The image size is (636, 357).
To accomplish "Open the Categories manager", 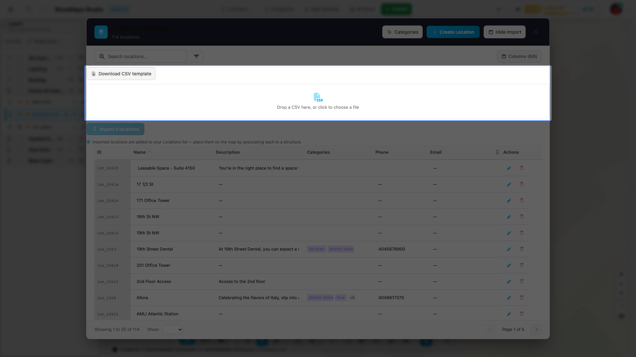I will click(x=402, y=32).
